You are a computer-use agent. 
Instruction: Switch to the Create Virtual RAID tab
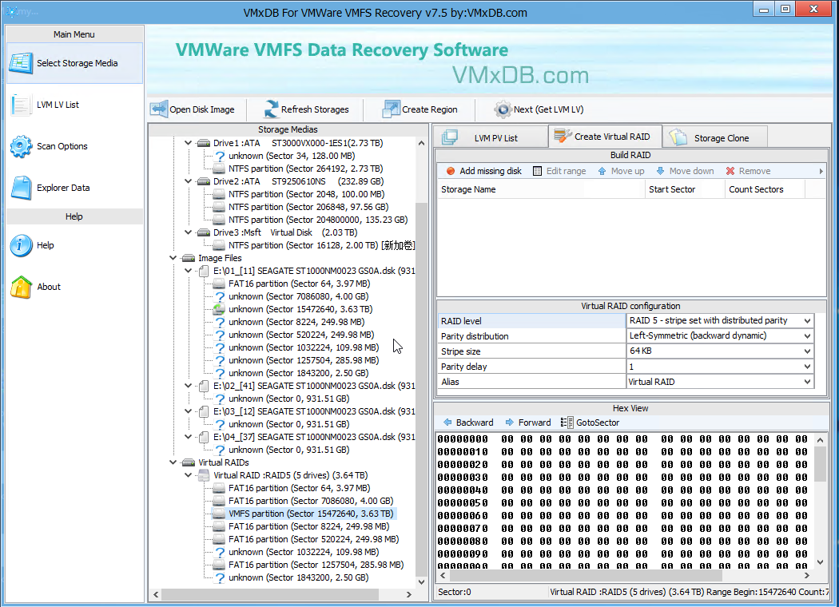pyautogui.click(x=605, y=137)
